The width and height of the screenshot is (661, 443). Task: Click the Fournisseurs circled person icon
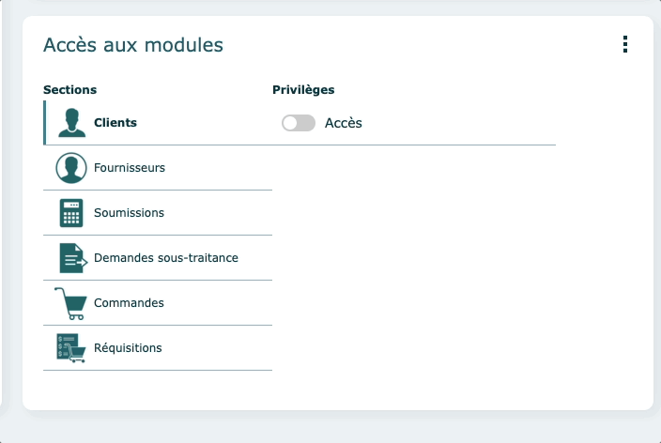click(71, 168)
